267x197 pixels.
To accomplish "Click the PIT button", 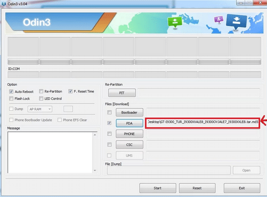I will 122,93.
